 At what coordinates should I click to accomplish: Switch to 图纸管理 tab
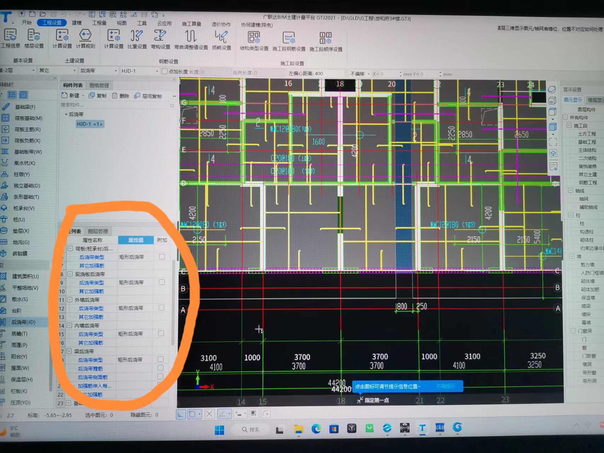coord(99,85)
